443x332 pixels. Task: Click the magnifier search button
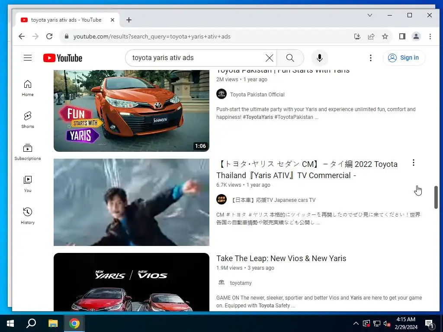tap(290, 58)
